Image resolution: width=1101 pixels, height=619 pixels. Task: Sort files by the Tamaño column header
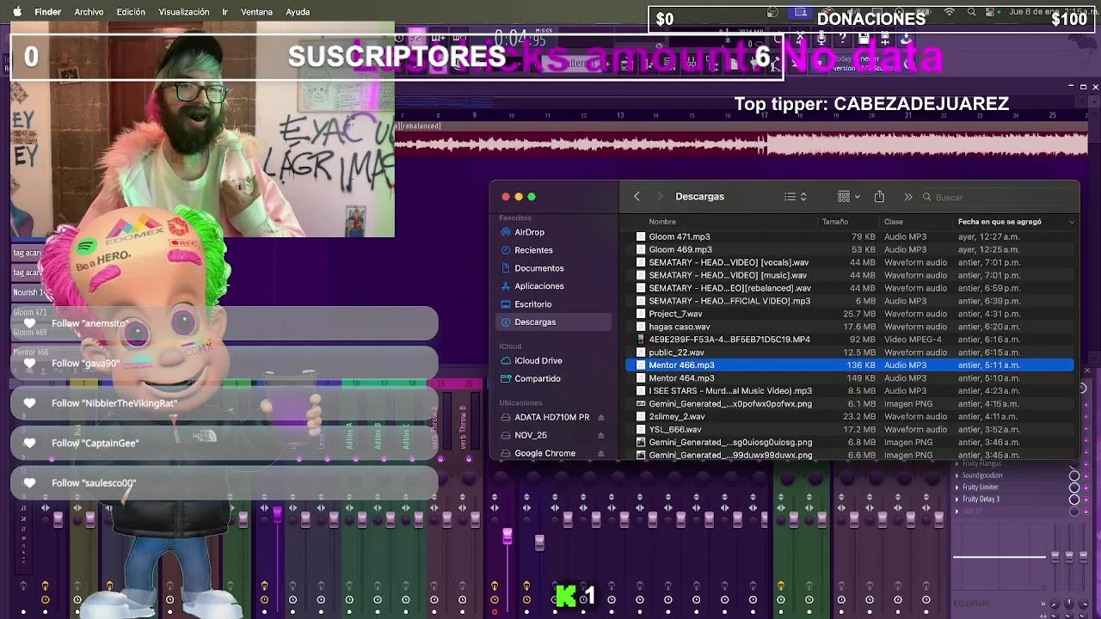pyautogui.click(x=835, y=222)
